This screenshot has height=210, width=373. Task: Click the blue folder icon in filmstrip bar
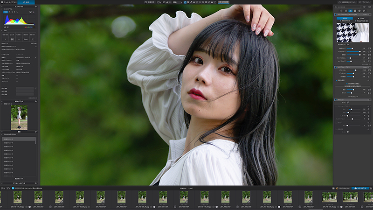(13, 188)
